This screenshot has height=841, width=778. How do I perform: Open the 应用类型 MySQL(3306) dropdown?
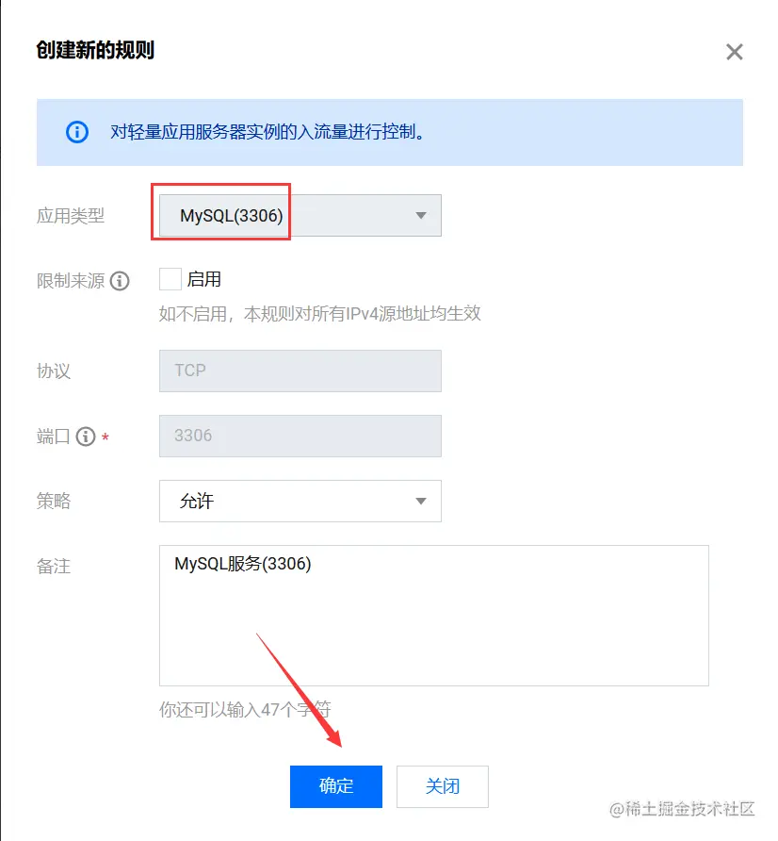point(300,216)
